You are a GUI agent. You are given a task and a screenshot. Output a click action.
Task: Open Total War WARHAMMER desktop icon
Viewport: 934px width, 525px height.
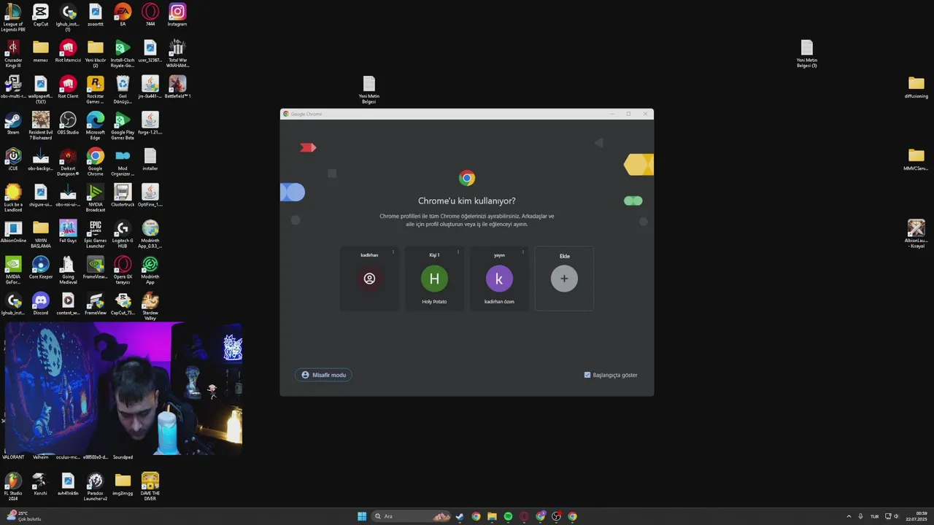pos(177,53)
